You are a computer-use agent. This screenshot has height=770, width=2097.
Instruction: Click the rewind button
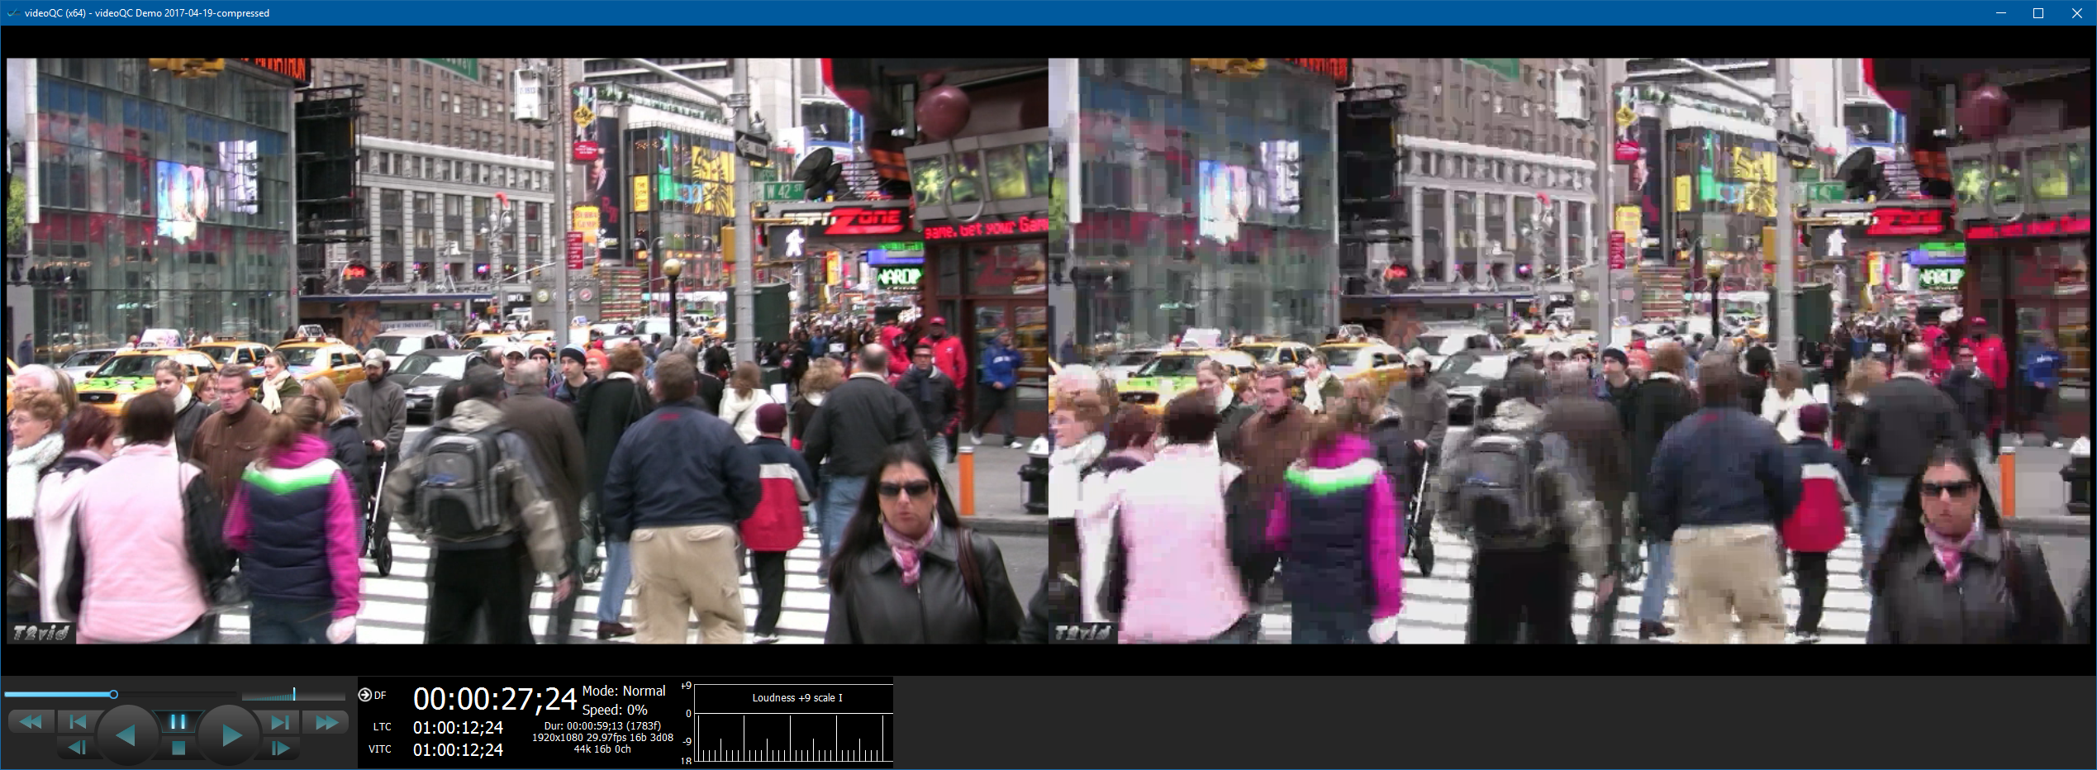(x=31, y=722)
